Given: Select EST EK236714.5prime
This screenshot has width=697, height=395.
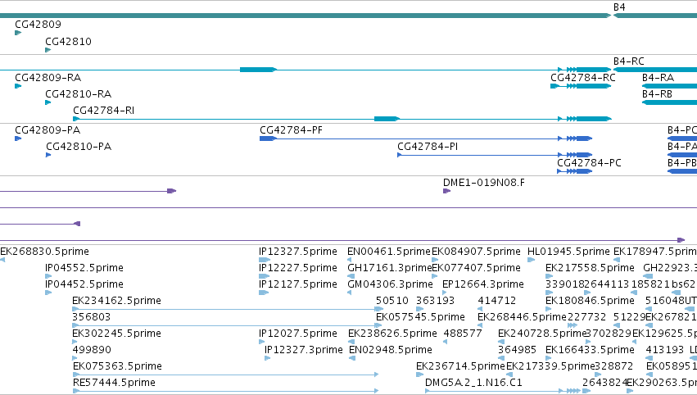Looking at the screenshot, I should tap(460, 366).
